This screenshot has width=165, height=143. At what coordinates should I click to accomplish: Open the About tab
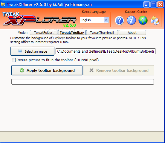coord(132,33)
